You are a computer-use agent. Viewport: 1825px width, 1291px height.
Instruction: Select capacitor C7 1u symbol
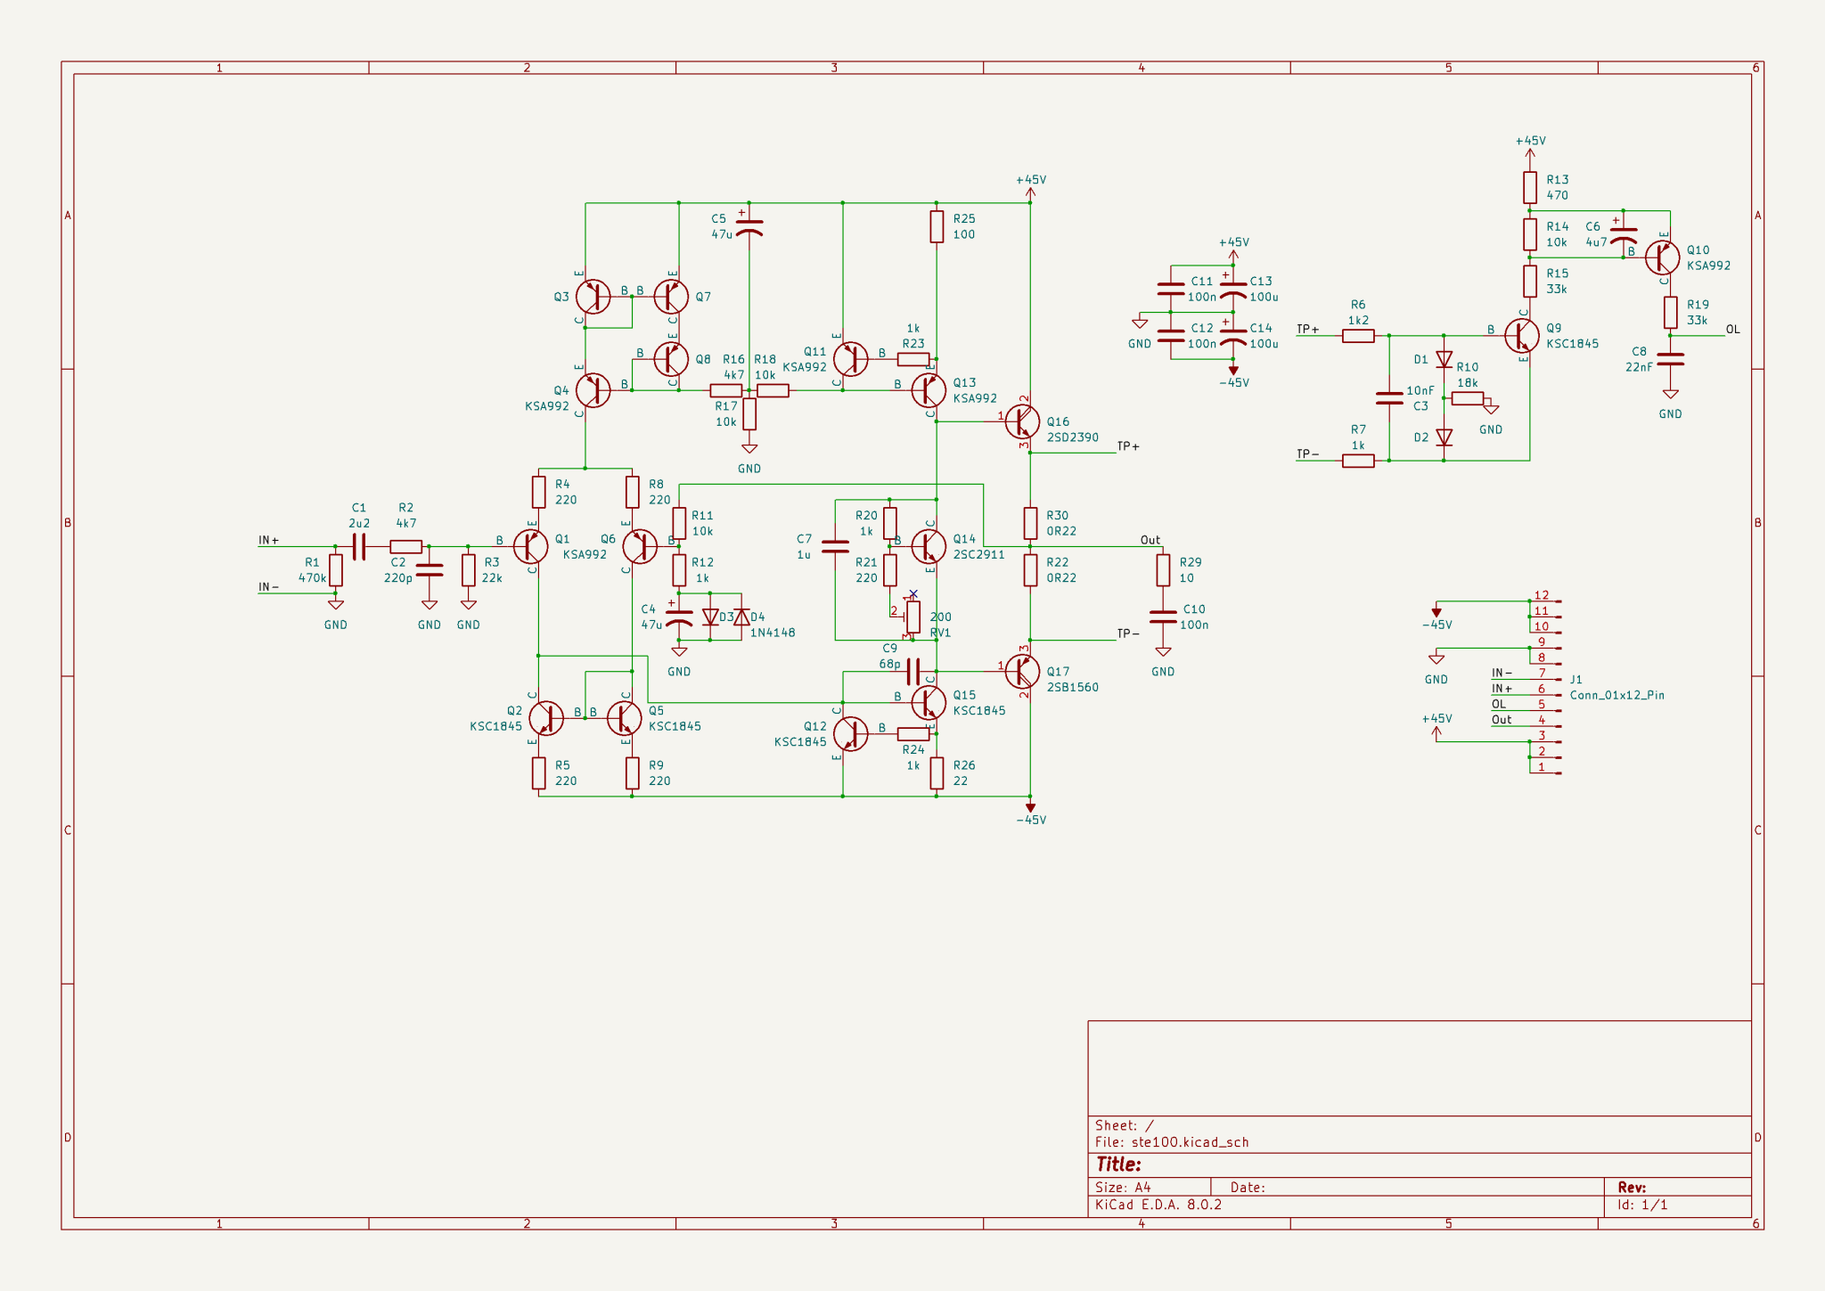click(835, 546)
